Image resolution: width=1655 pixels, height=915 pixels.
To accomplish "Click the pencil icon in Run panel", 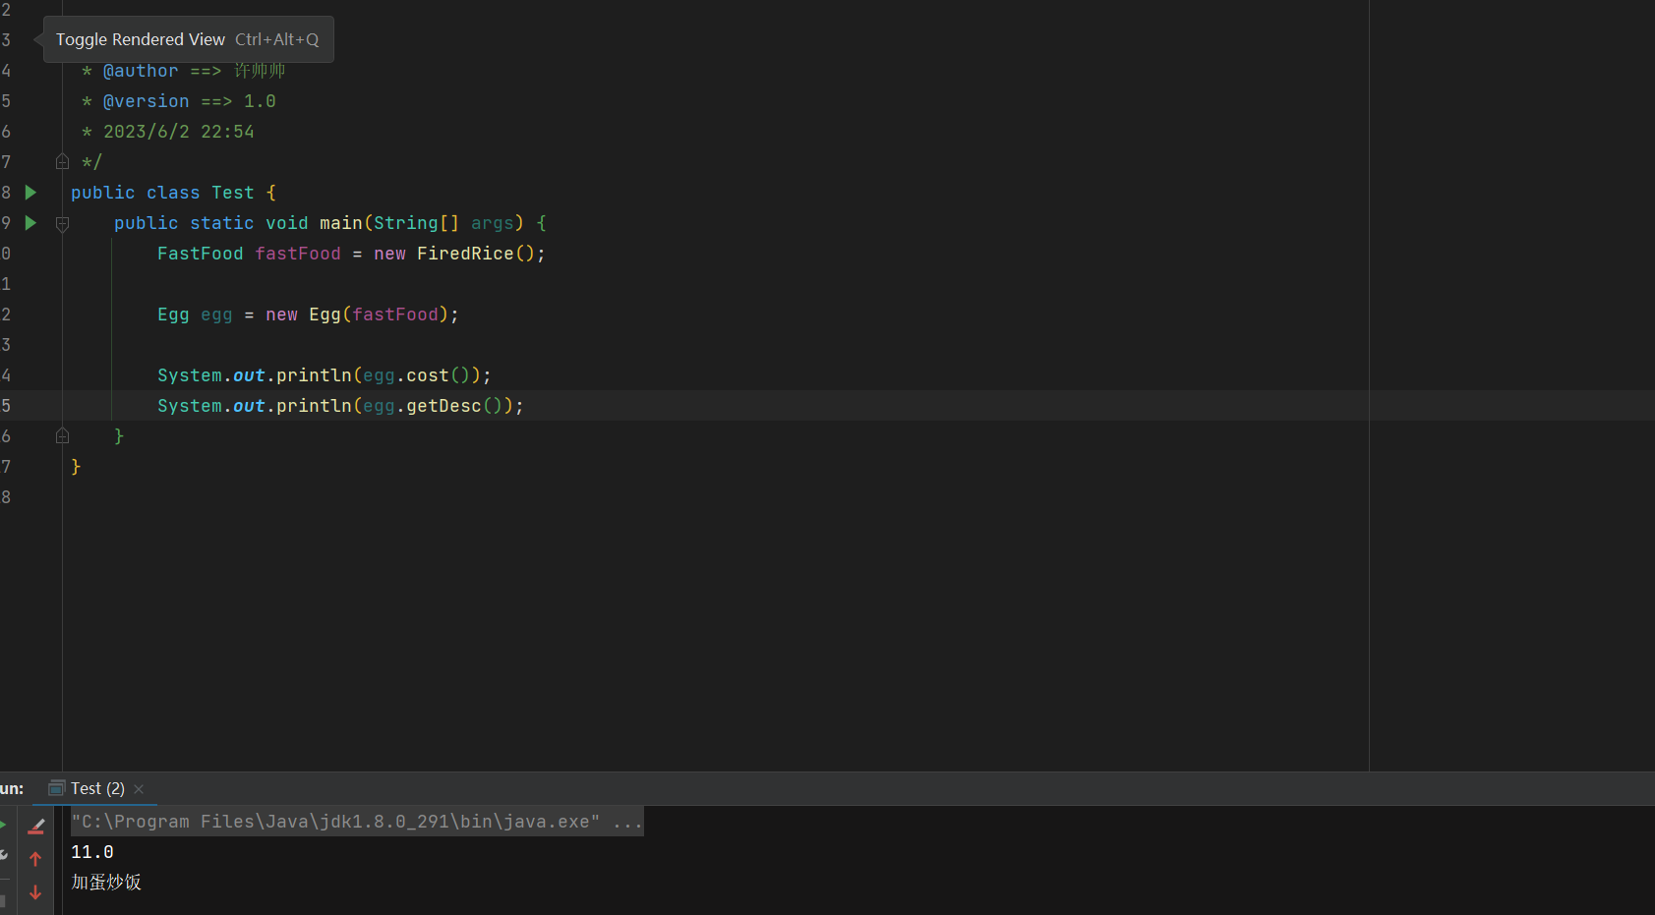I will point(36,827).
